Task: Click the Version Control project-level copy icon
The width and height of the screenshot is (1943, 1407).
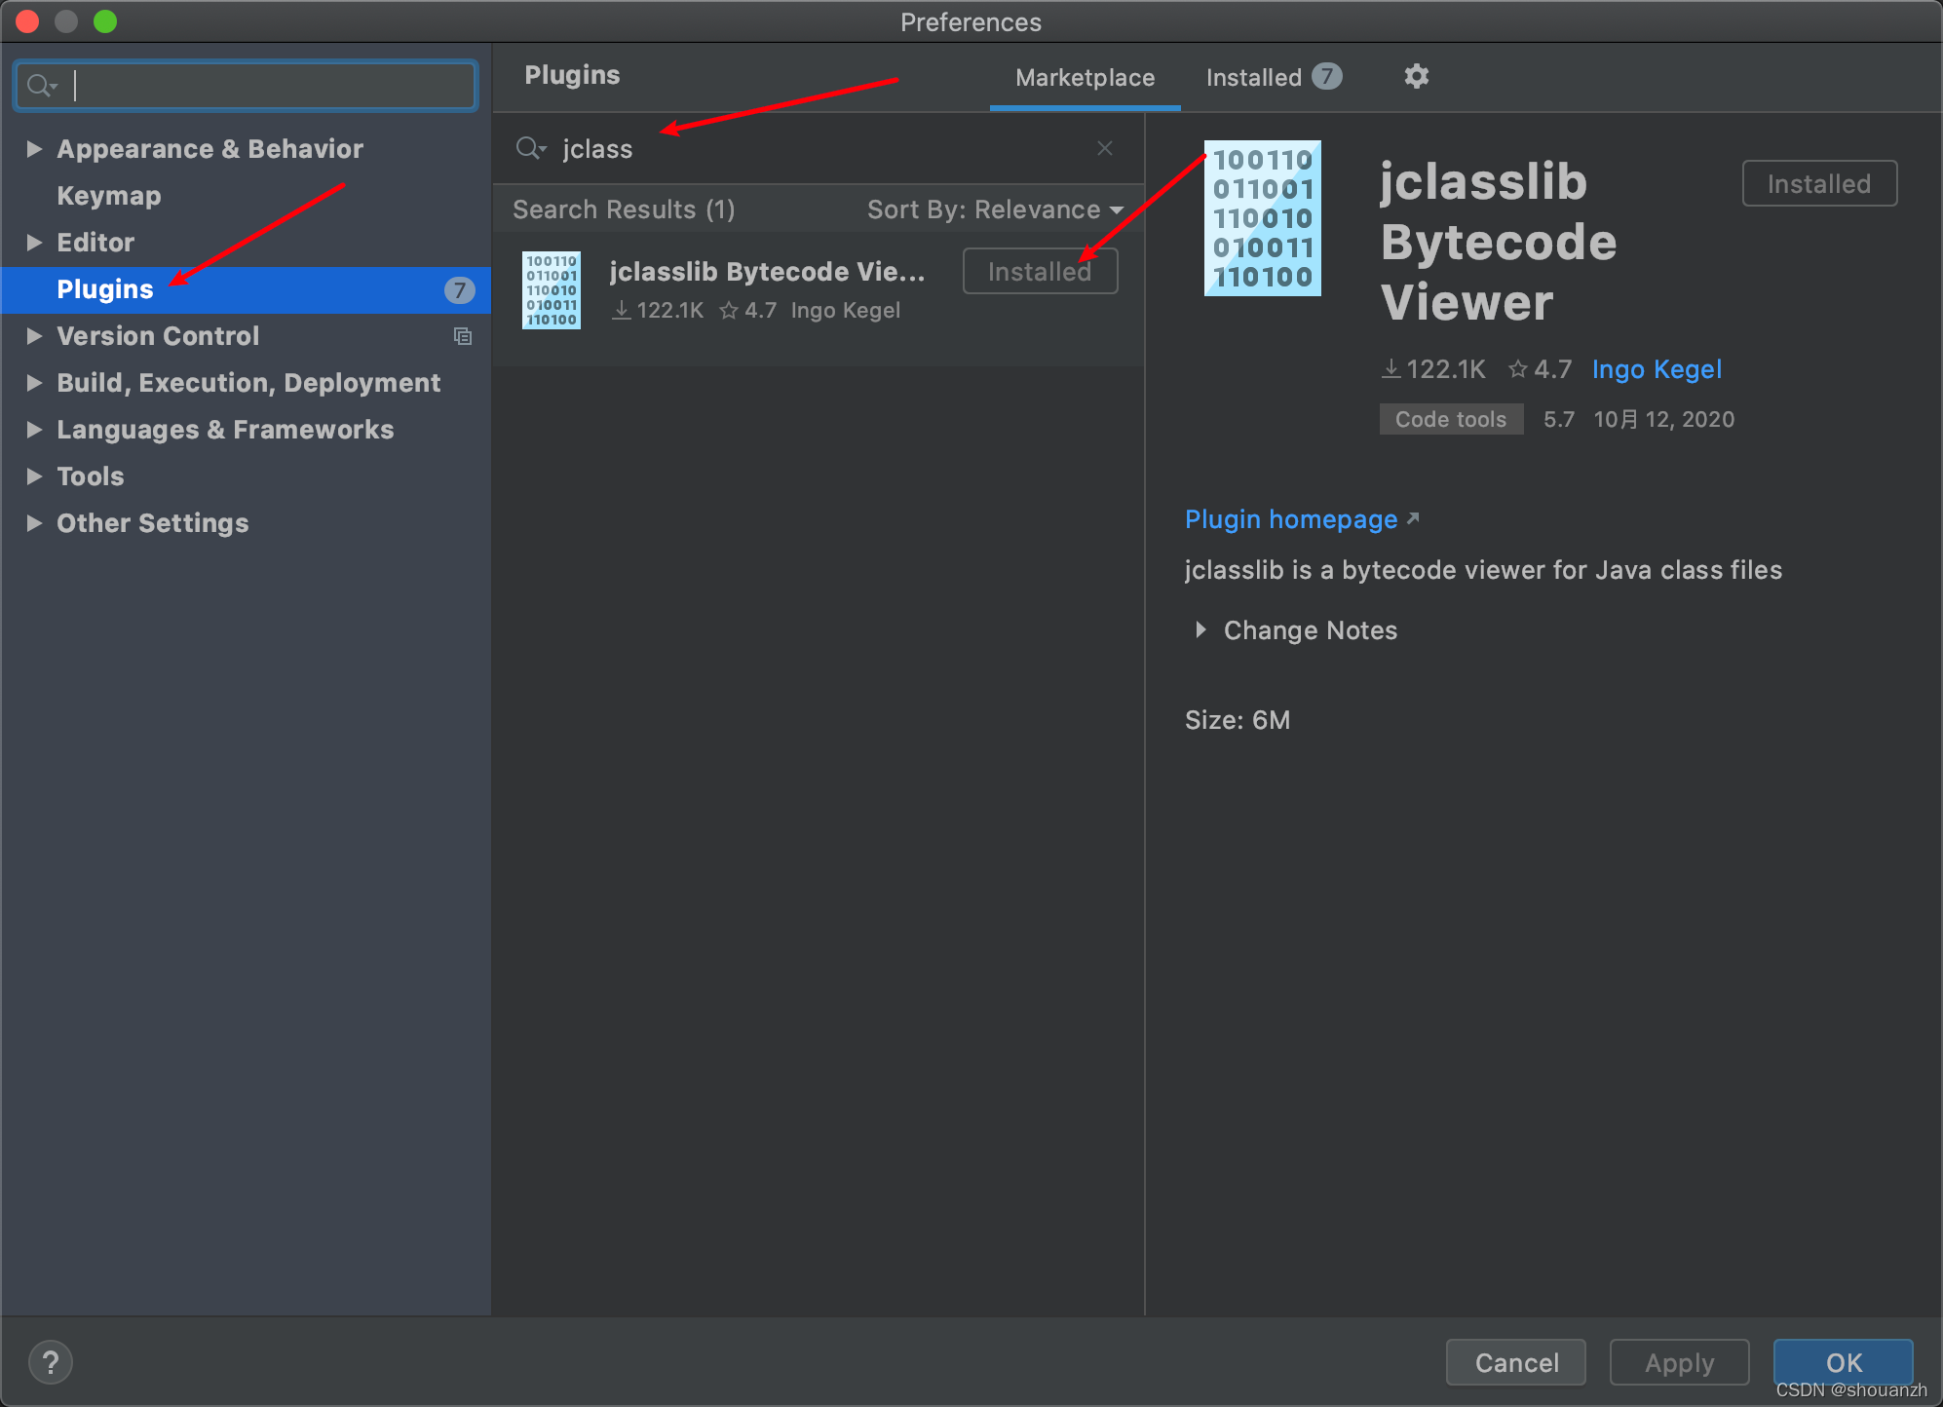Action: point(463,336)
